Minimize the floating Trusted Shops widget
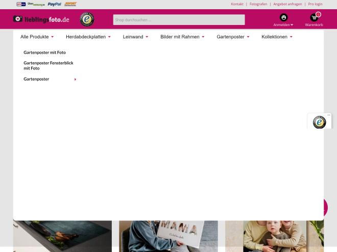Viewport: 337px width, 252px height. click(x=329, y=115)
